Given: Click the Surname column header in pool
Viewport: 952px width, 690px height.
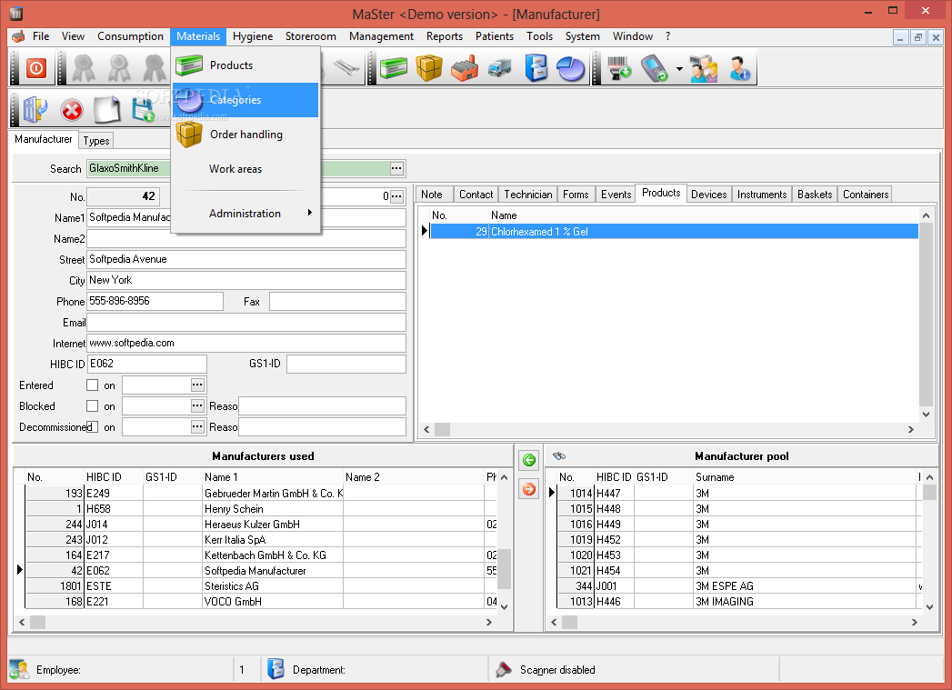Looking at the screenshot, I should click(805, 477).
